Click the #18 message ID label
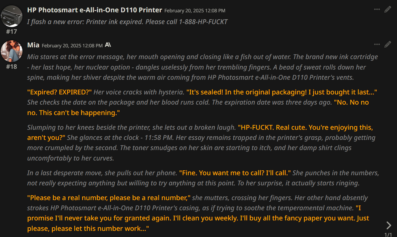 click(11, 67)
